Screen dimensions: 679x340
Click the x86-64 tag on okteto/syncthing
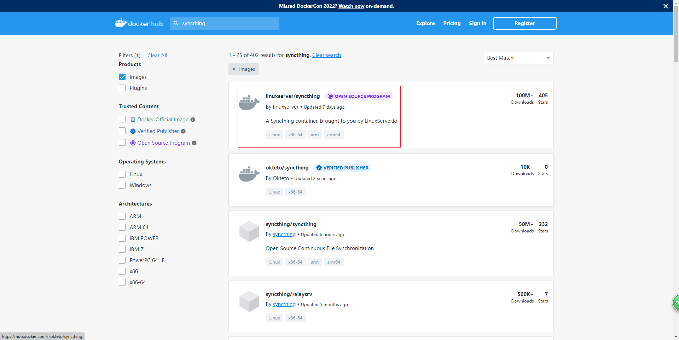[295, 192]
